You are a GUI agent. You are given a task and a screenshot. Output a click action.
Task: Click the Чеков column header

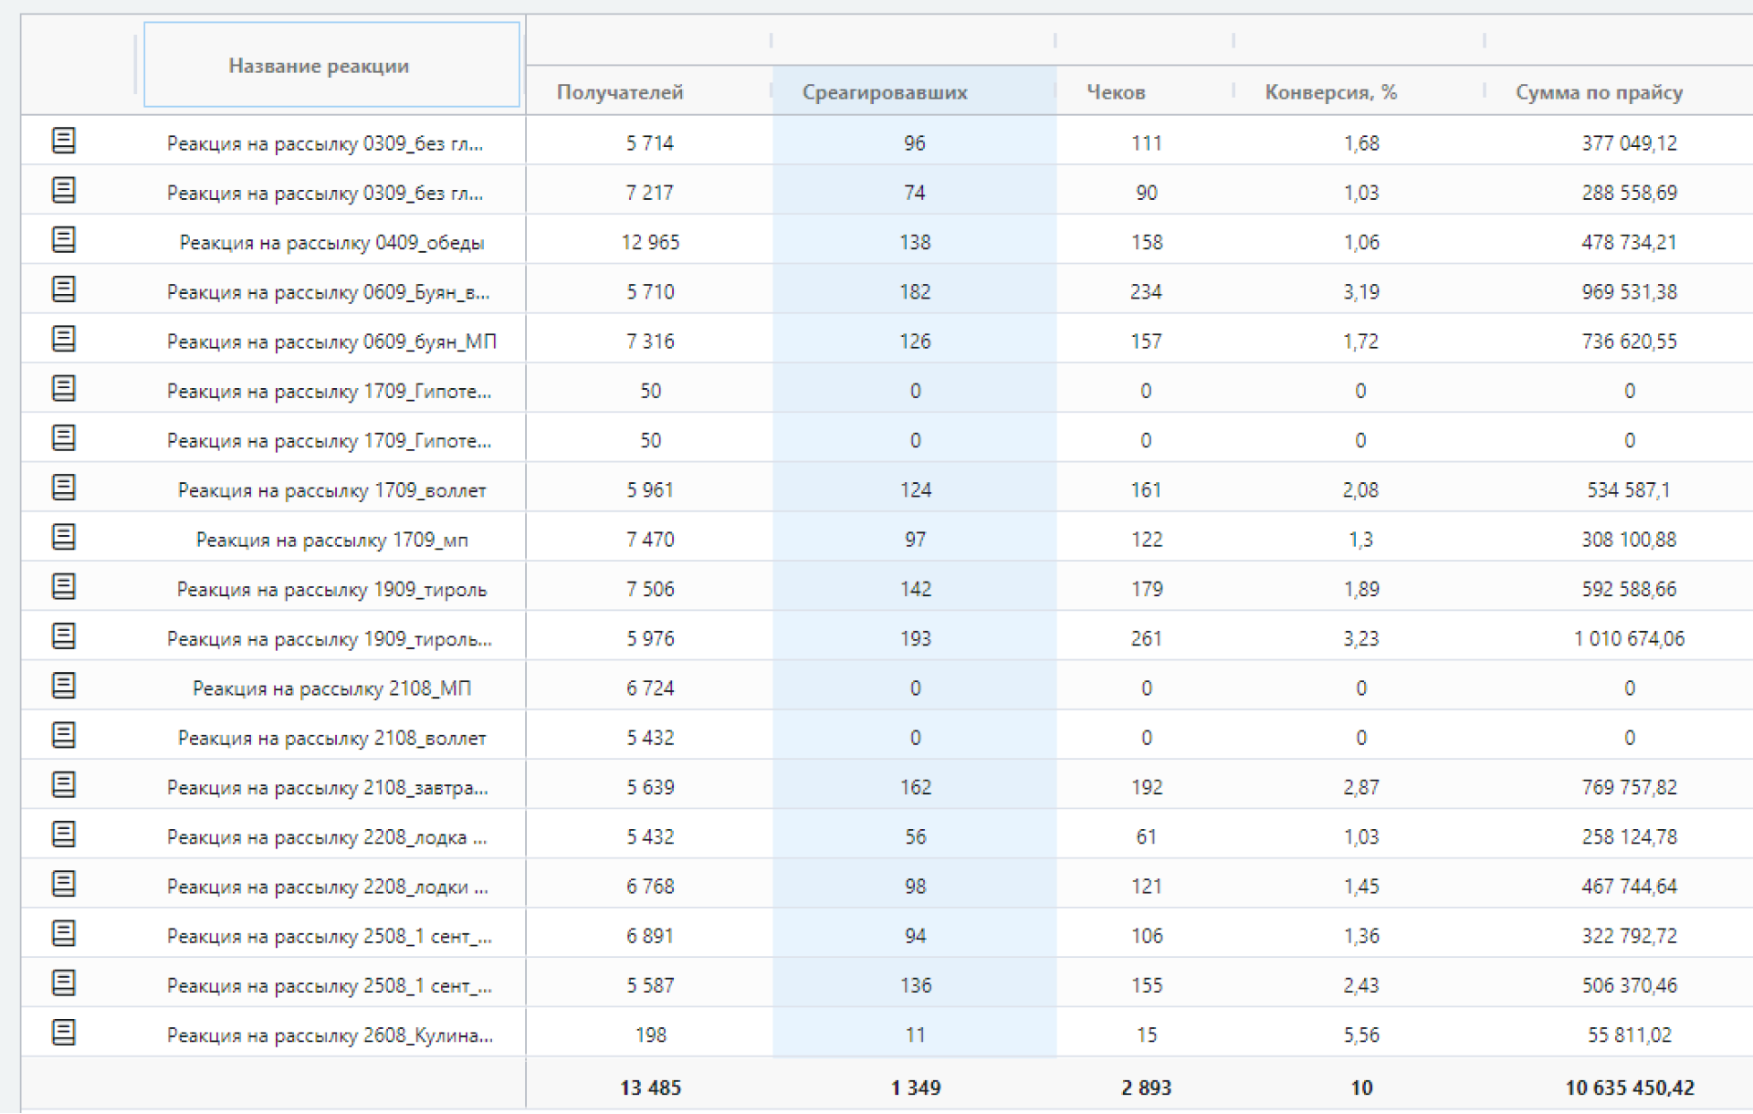1116,92
